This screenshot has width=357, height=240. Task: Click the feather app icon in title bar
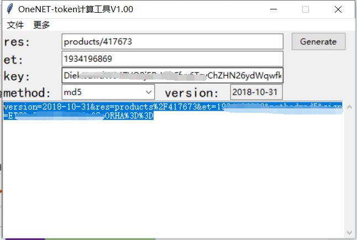click(10, 9)
